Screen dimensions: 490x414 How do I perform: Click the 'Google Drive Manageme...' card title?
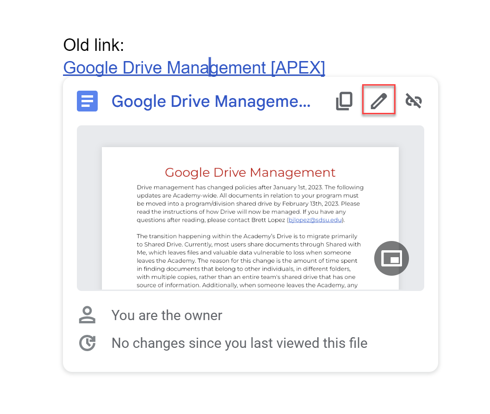tap(211, 101)
